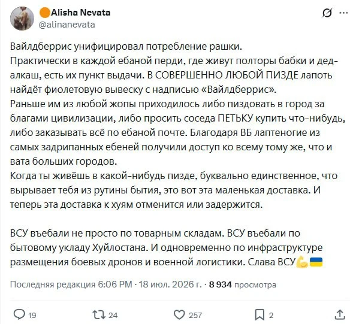Open the Последняя редакция edit history link
Viewport: 356px width, 324px height.
pyautogui.click(x=53, y=284)
